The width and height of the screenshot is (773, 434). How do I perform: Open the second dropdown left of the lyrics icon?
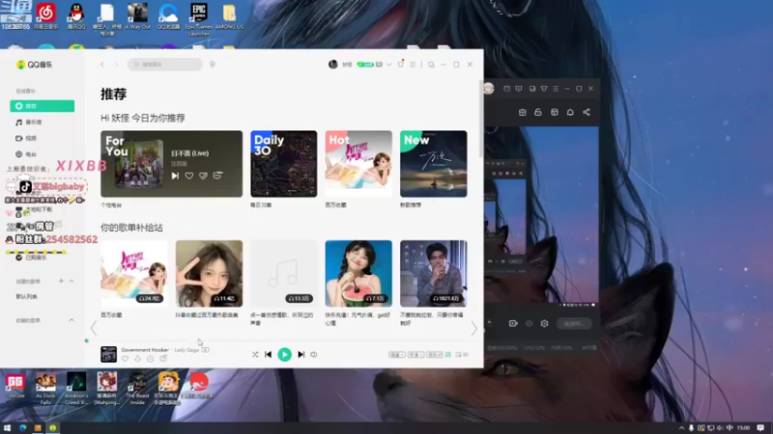tap(415, 354)
